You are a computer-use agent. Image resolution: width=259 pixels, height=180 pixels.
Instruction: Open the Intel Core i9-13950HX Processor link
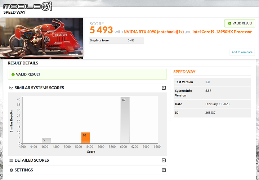click(222, 32)
